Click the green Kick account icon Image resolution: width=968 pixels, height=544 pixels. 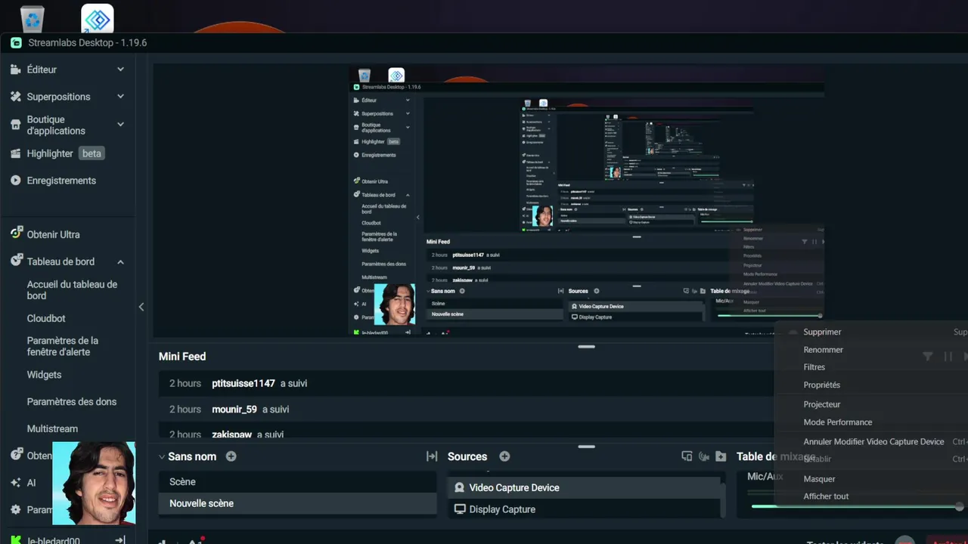(x=15, y=539)
